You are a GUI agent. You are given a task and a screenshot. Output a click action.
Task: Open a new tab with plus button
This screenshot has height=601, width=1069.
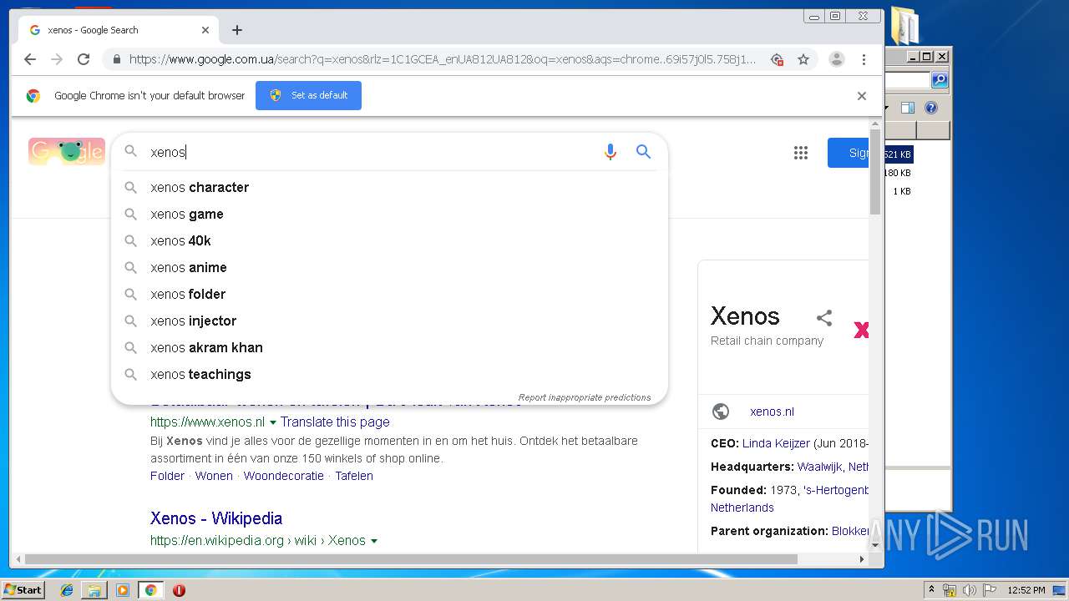237,30
